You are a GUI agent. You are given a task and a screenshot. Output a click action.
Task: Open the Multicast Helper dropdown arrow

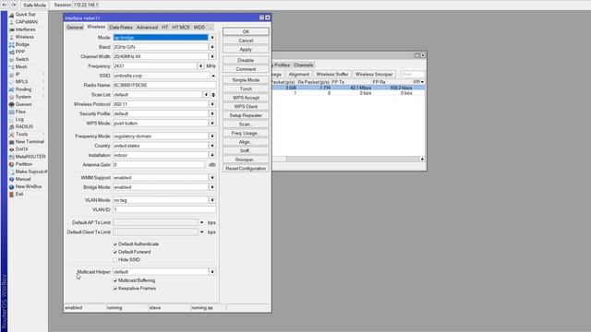pyautogui.click(x=212, y=272)
